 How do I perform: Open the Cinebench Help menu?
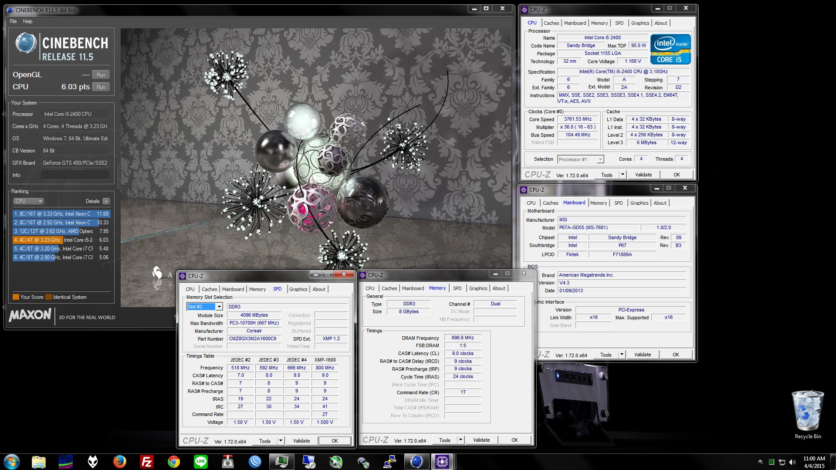pyautogui.click(x=27, y=21)
